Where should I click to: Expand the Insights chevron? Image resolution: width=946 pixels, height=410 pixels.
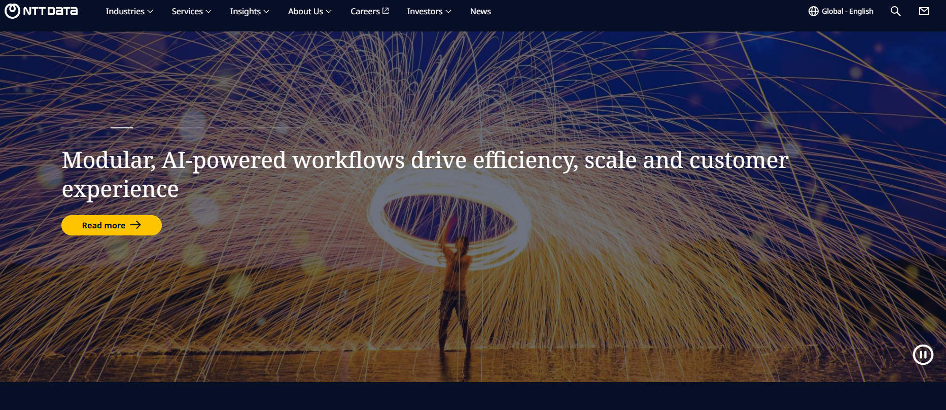click(266, 12)
